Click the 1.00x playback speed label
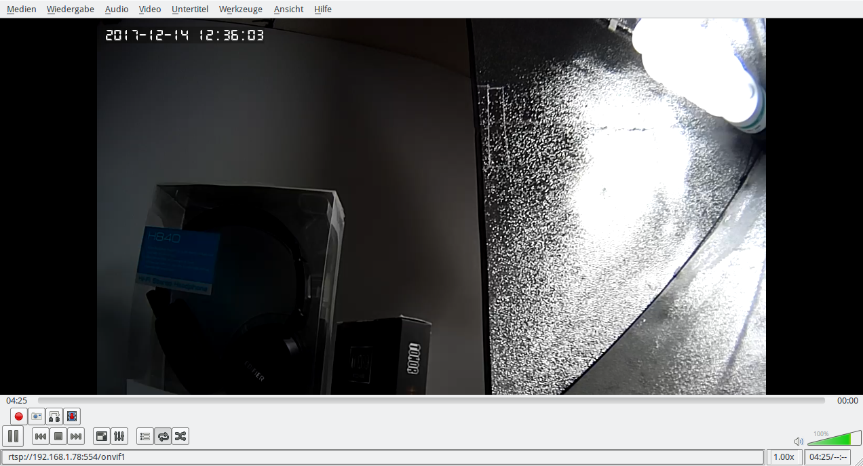863x466 pixels. point(784,457)
